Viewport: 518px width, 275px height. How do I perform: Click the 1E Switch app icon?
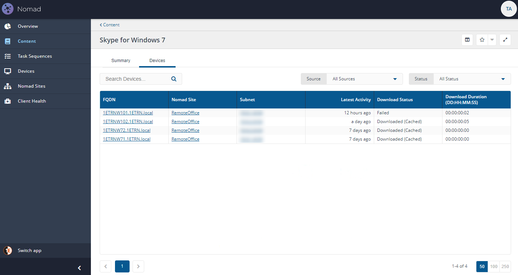point(7,251)
